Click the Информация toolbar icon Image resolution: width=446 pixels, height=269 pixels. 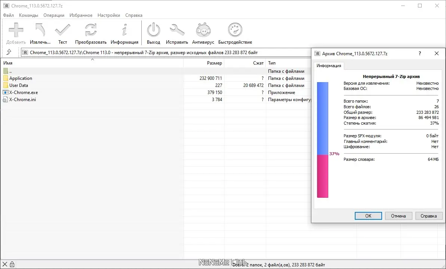pos(124,32)
